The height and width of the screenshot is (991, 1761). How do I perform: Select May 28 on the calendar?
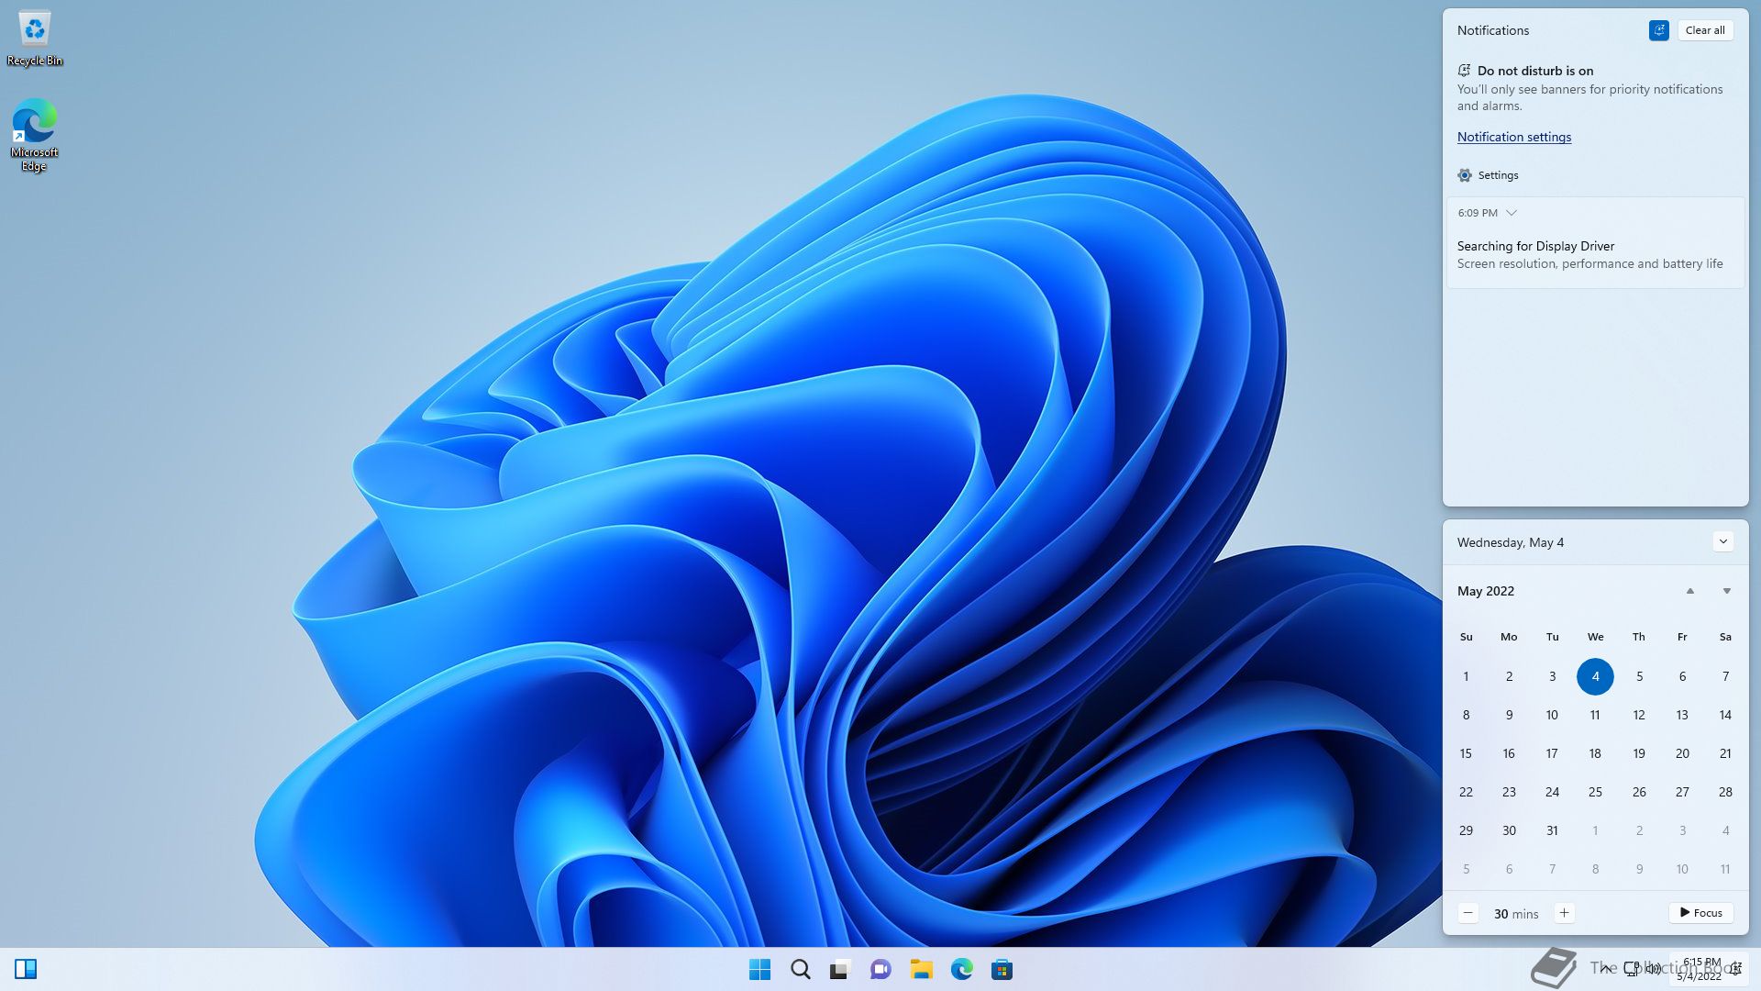point(1725,792)
